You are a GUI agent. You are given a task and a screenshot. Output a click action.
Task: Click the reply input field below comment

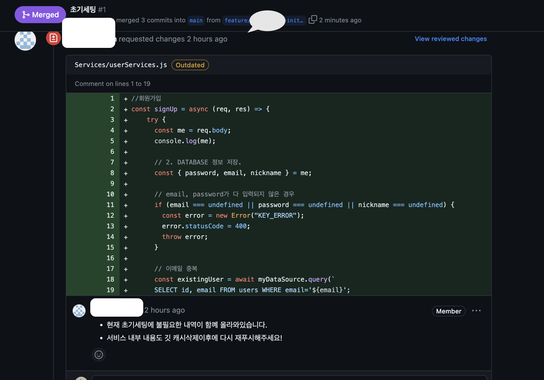pos(289,377)
